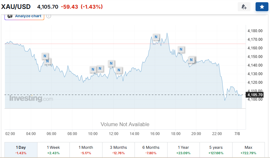270x158 pixels.
Task: Click the AI Analyze chart button
Action: 24,16
